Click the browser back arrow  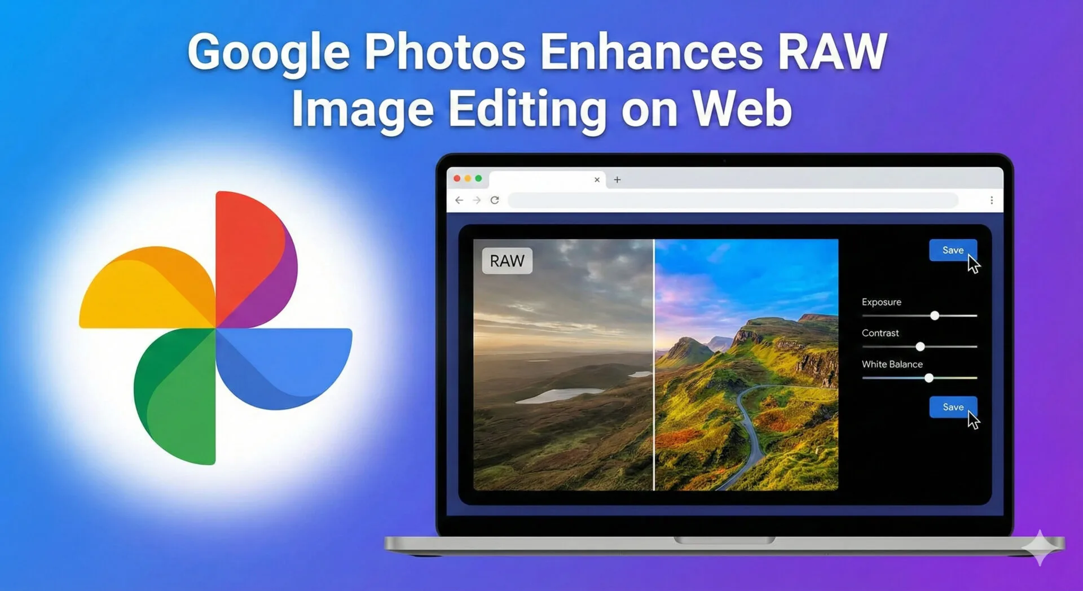(x=459, y=200)
